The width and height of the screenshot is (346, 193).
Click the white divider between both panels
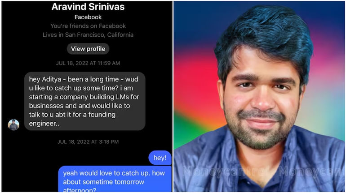pos(173,97)
